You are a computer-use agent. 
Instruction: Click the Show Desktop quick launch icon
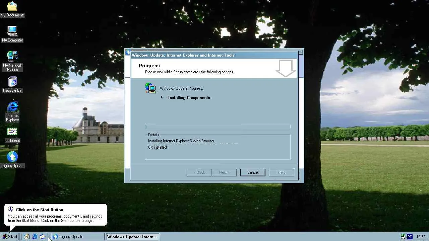27,237
